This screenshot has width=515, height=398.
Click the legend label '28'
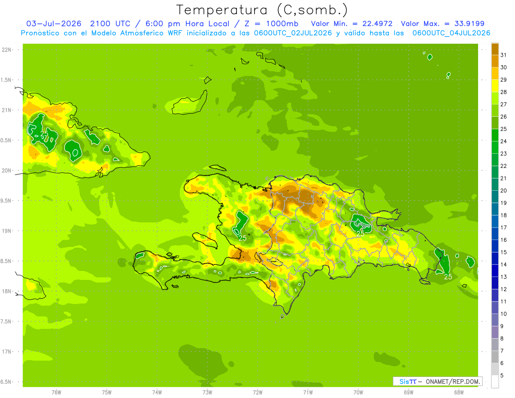pos(503,92)
